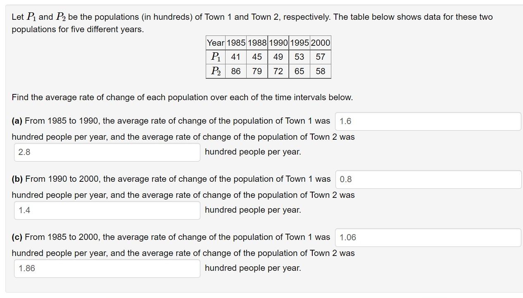The height and width of the screenshot is (298, 523).
Task: Click the P1 row label
Action: click(x=215, y=57)
